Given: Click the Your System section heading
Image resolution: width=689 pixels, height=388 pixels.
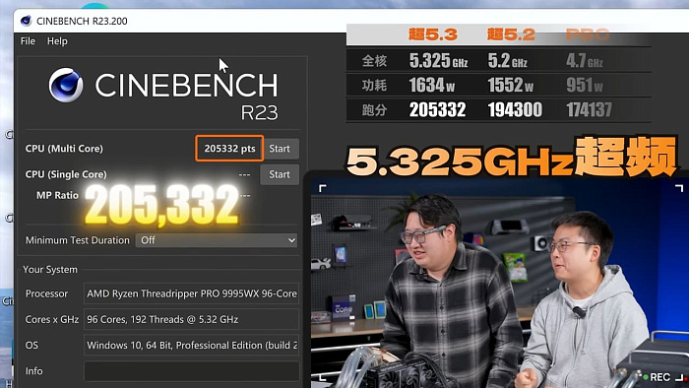Looking at the screenshot, I should (50, 270).
